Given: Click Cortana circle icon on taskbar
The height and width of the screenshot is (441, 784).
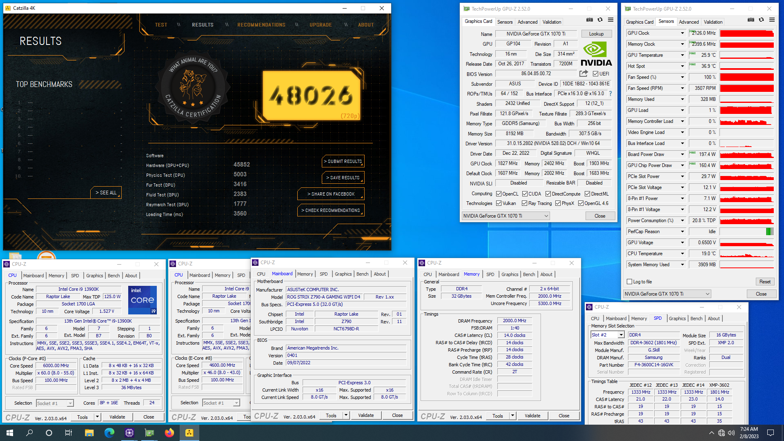Looking at the screenshot, I should (x=49, y=433).
